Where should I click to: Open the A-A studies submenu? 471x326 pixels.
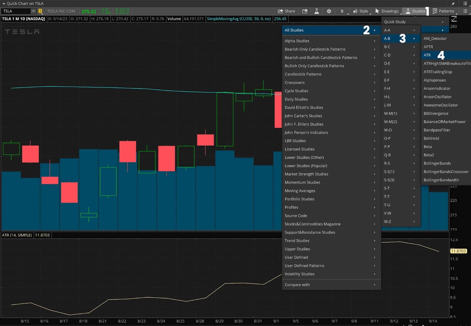coord(401,30)
